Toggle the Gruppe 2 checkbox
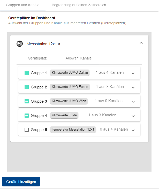Screen dimensions: 159x189 27,87
